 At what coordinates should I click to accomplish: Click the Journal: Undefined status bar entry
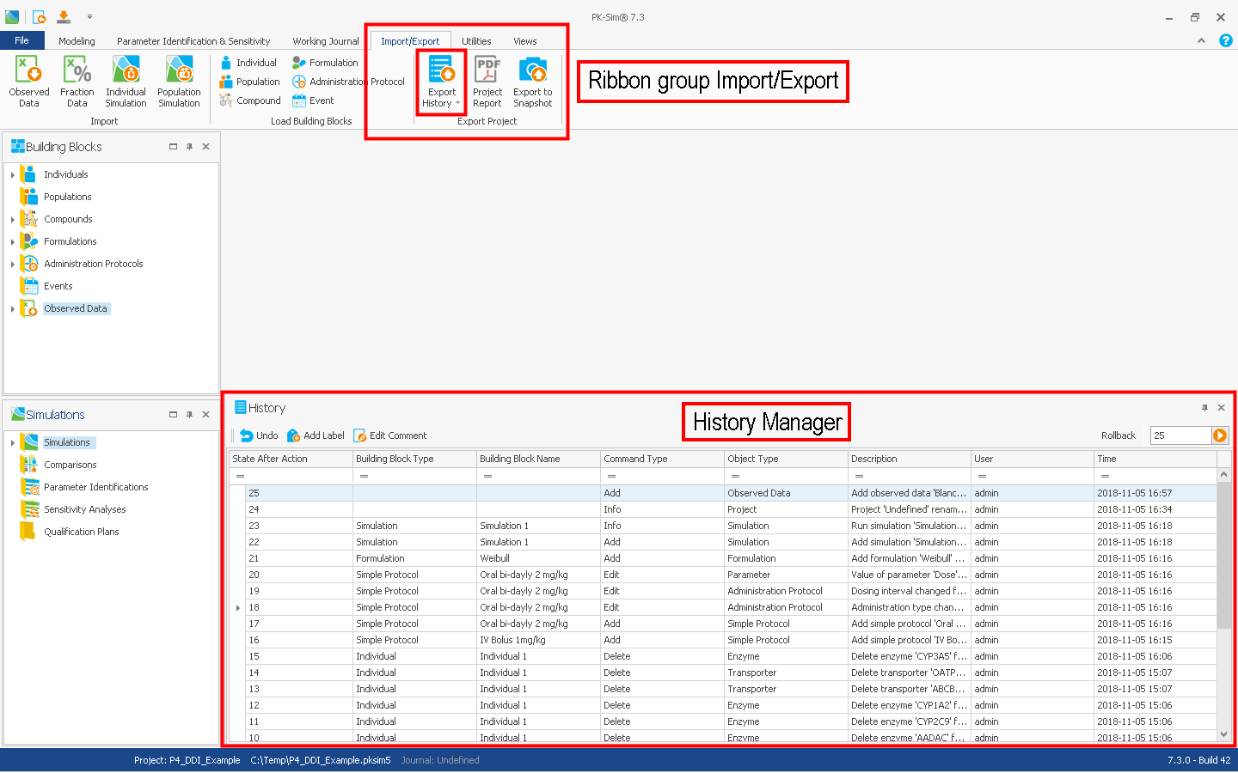440,760
